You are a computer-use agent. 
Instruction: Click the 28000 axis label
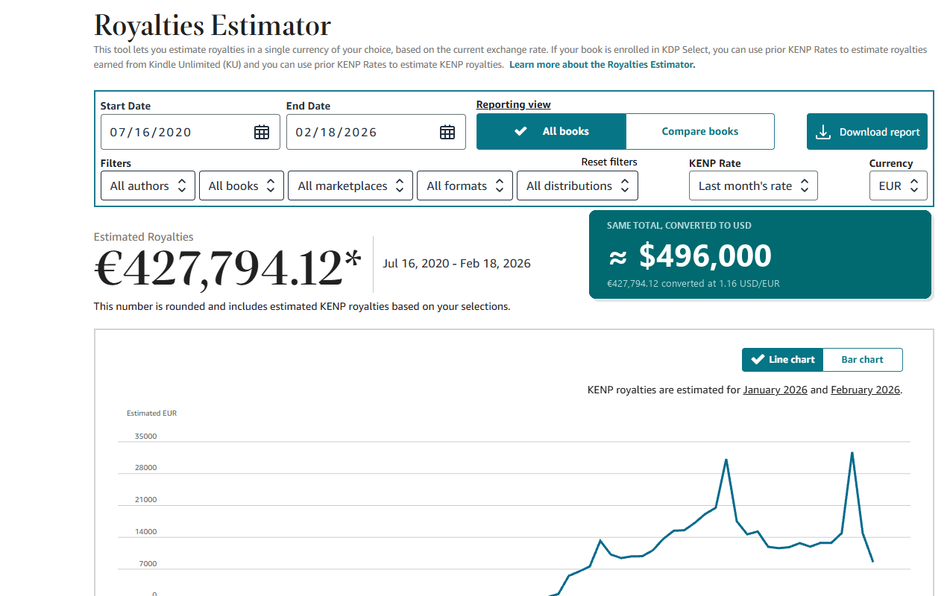pyautogui.click(x=145, y=468)
